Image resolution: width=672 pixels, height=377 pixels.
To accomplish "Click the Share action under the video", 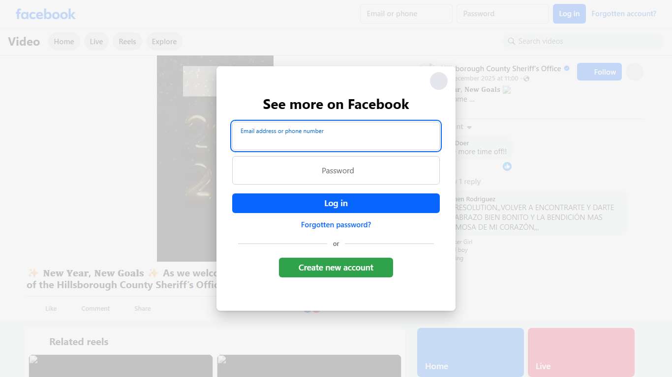I will 143,308.
